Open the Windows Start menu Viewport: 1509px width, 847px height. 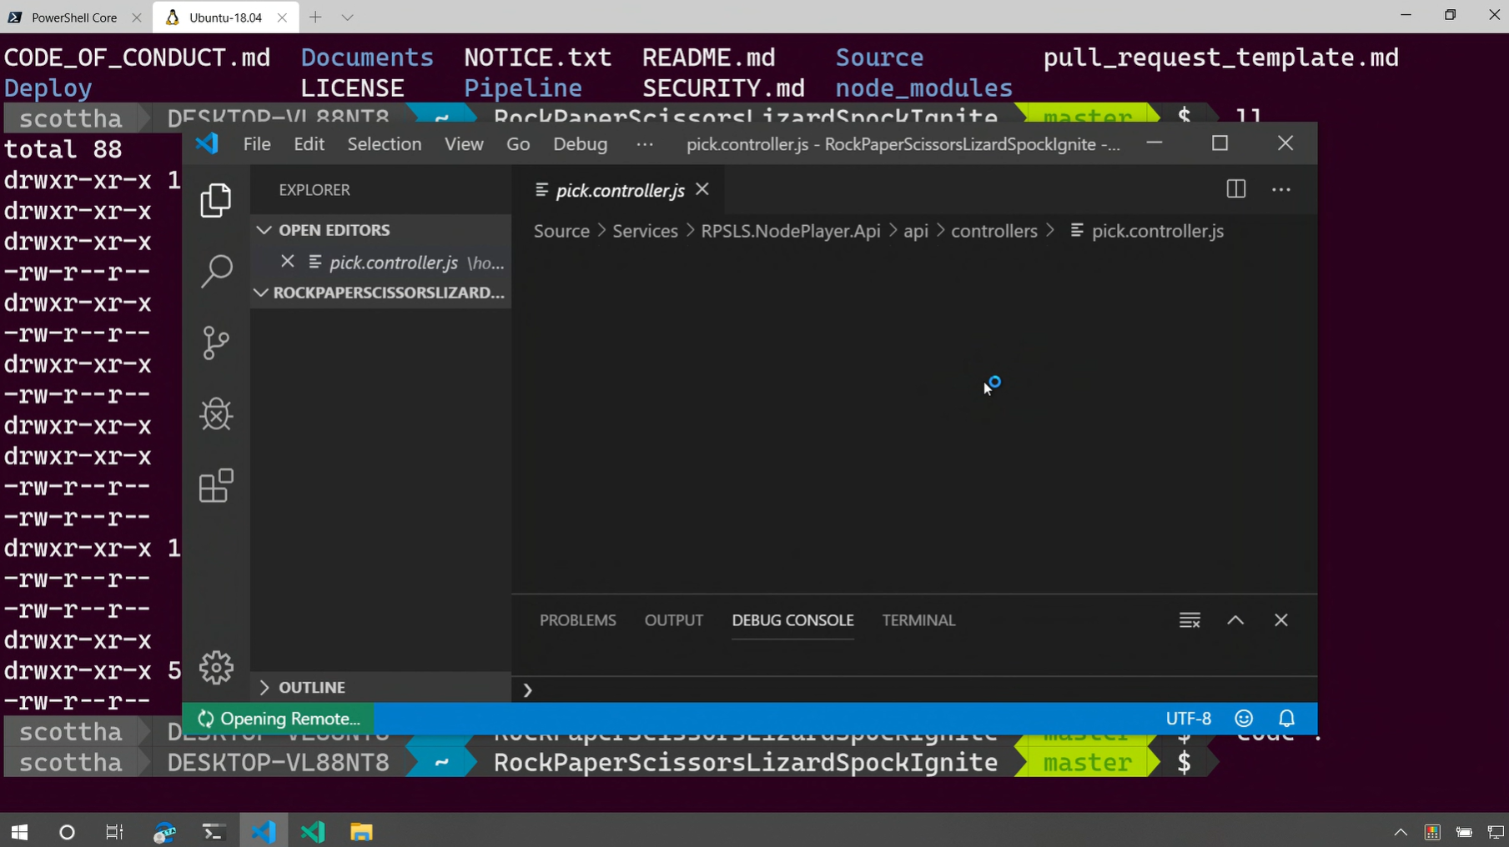click(19, 832)
